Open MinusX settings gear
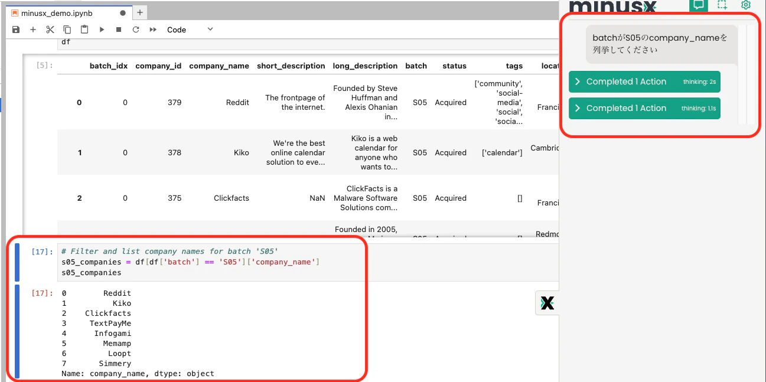Viewport: 766px width, 382px height. click(746, 5)
